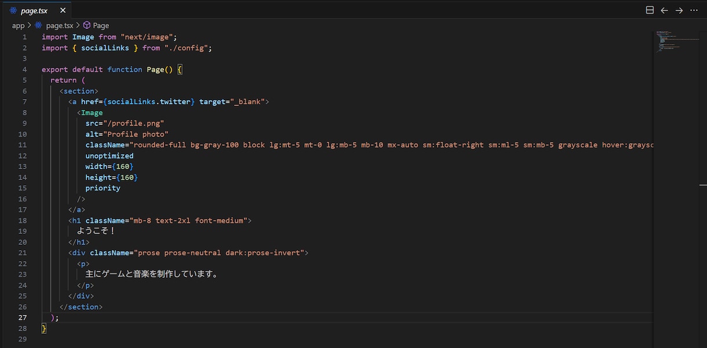Click the React file icon in breadcrumb
The width and height of the screenshot is (707, 348).
click(39, 25)
